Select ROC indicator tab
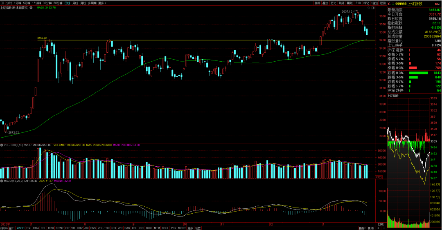The image size is (442, 230). pos(149,228)
